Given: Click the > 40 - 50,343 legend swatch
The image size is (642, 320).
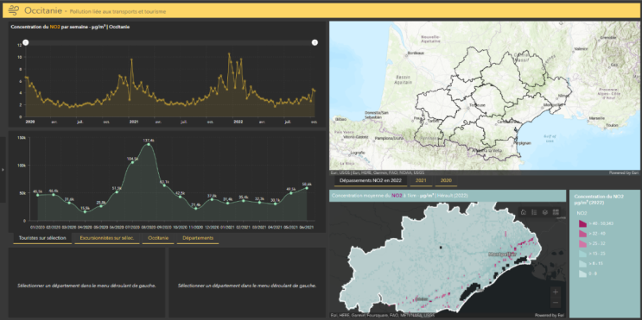Looking at the screenshot, I should 582,223.
